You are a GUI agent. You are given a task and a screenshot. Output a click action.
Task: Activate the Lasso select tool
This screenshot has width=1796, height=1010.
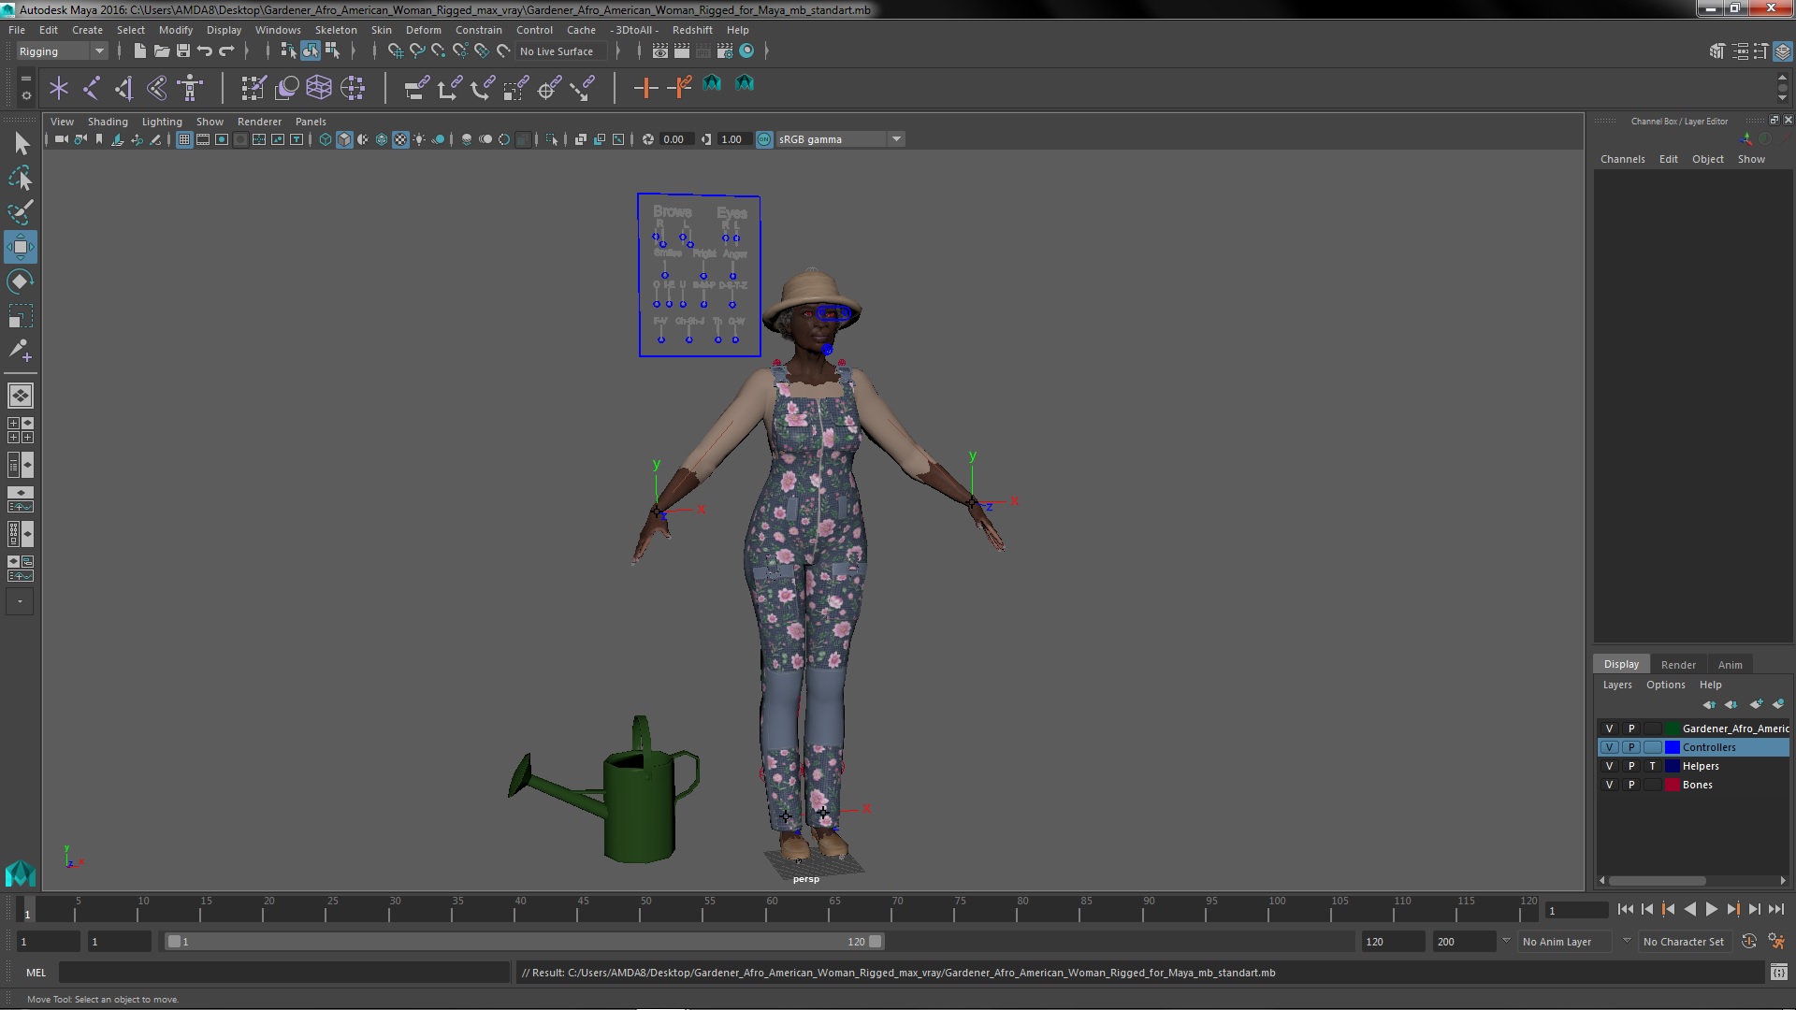point(21,178)
